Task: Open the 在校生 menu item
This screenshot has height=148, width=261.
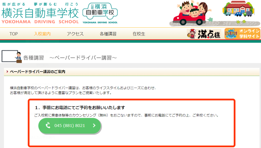Action: click(139, 34)
